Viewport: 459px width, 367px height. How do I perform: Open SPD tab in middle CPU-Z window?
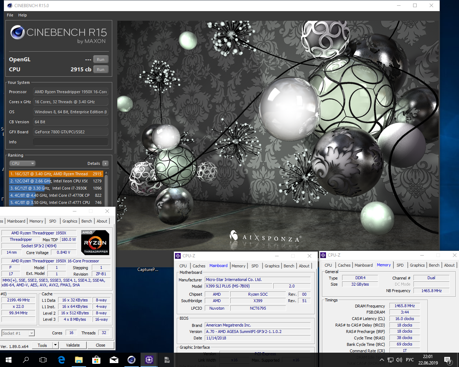(x=255, y=266)
